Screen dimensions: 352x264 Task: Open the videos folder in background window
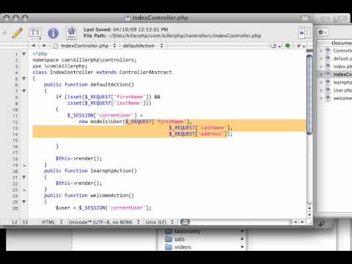183,247
